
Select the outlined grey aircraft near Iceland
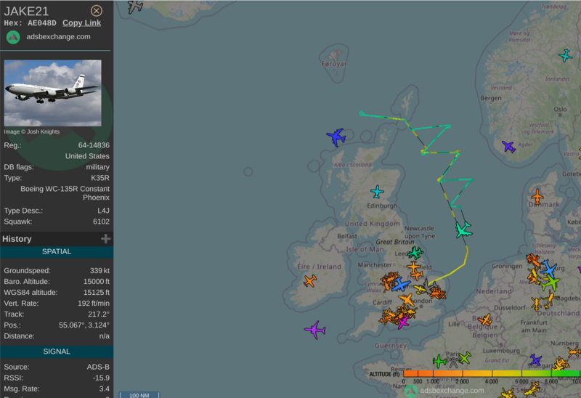[135, 6]
